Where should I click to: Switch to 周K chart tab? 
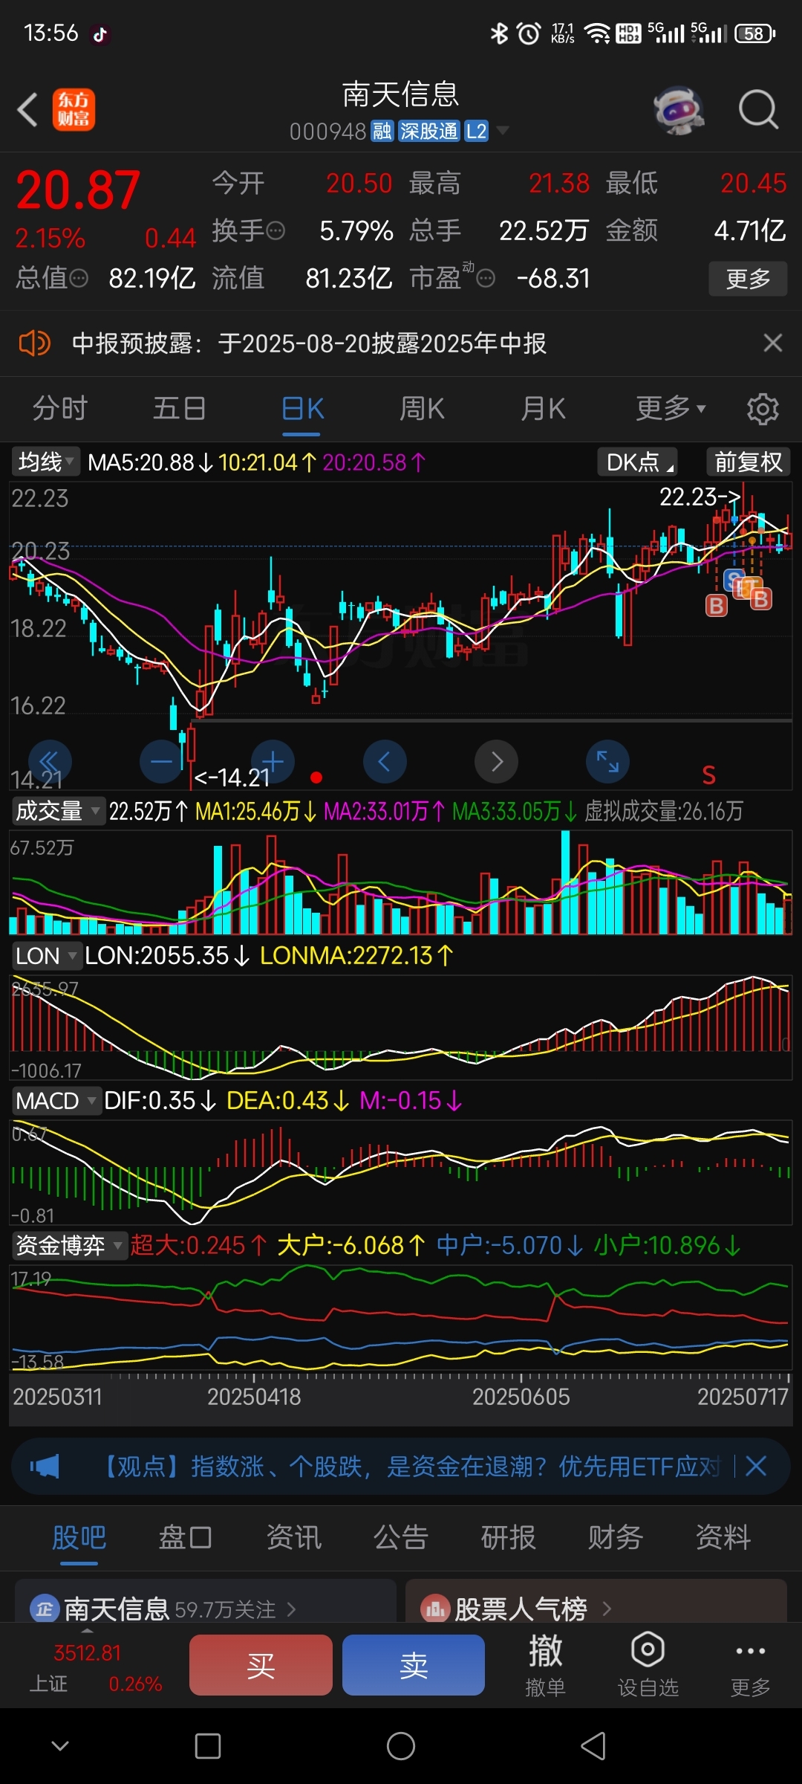point(422,408)
